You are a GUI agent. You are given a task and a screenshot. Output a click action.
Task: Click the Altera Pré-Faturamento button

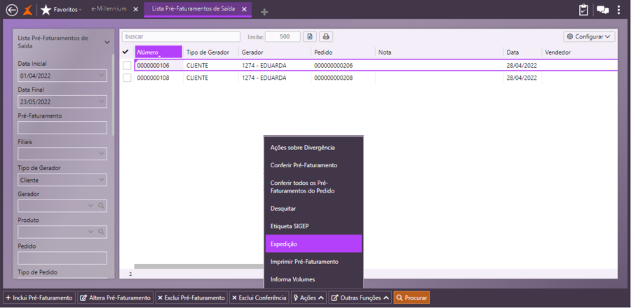pos(116,298)
